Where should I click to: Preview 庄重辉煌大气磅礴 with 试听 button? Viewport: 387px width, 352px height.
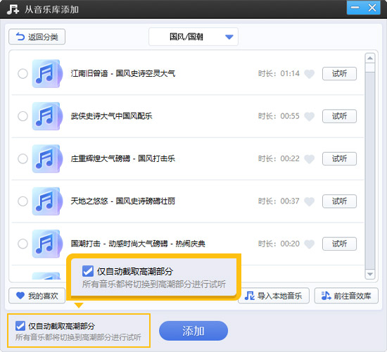coord(339,158)
